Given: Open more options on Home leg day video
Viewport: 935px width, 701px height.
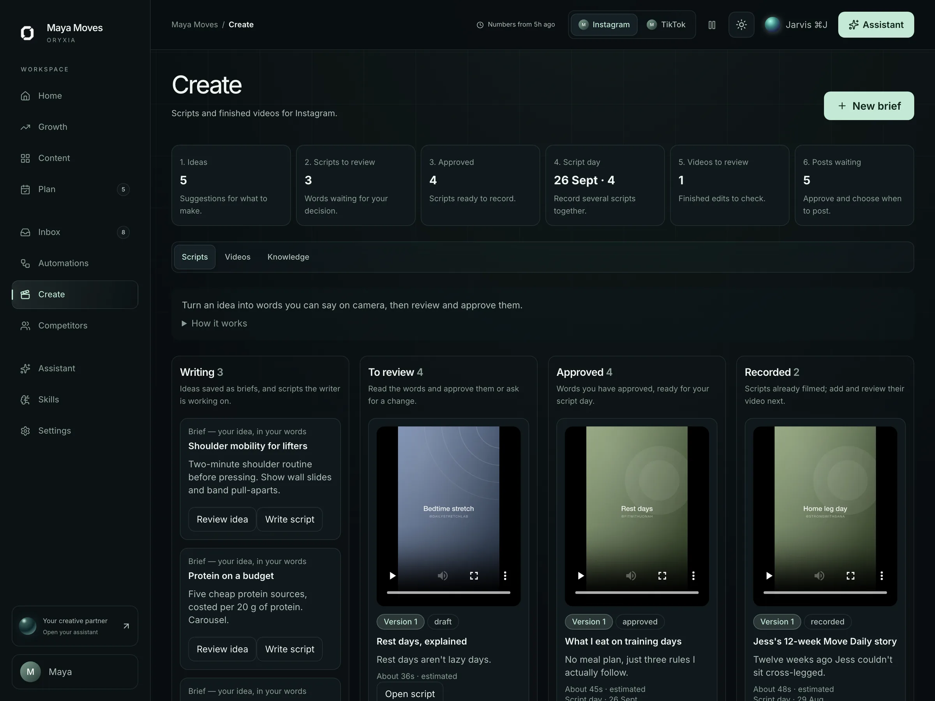Looking at the screenshot, I should point(881,576).
